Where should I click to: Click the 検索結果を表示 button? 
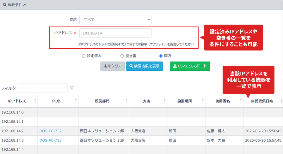tap(145, 66)
